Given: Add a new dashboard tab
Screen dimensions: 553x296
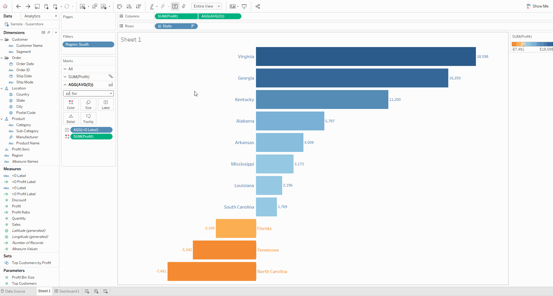Looking at the screenshot, I should point(96,291).
